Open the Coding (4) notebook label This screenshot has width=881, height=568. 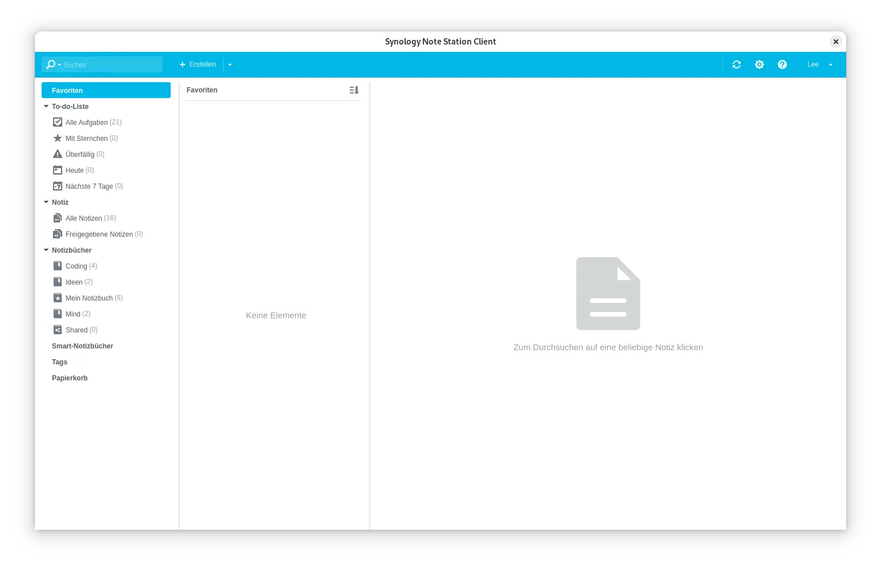(82, 266)
